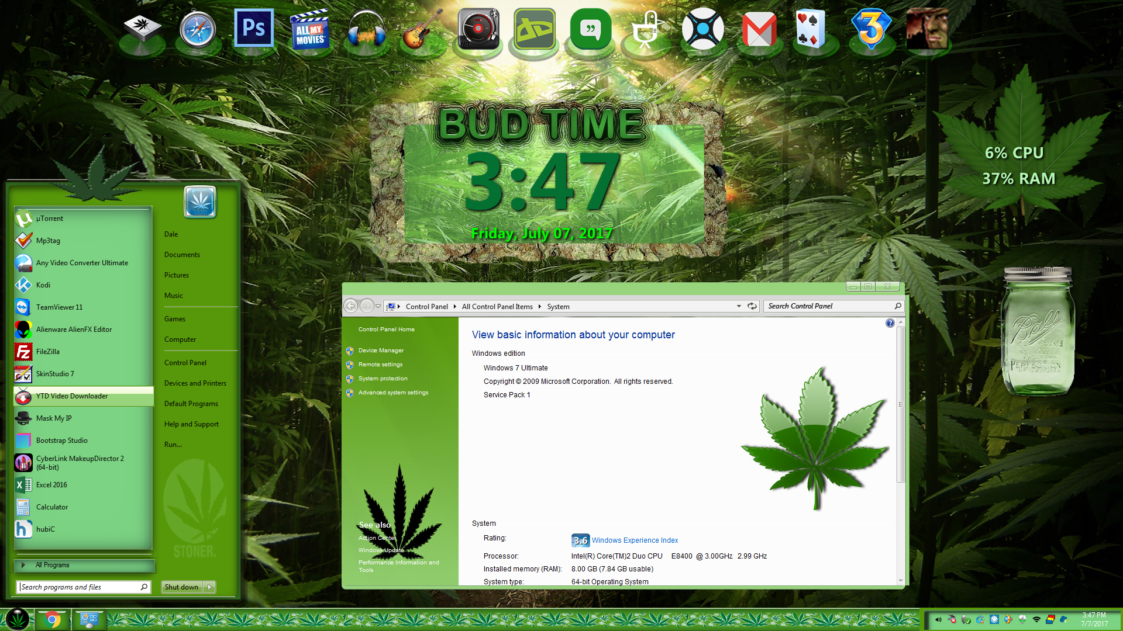
Task: Choose Run... from Start menu
Action: pos(173,445)
